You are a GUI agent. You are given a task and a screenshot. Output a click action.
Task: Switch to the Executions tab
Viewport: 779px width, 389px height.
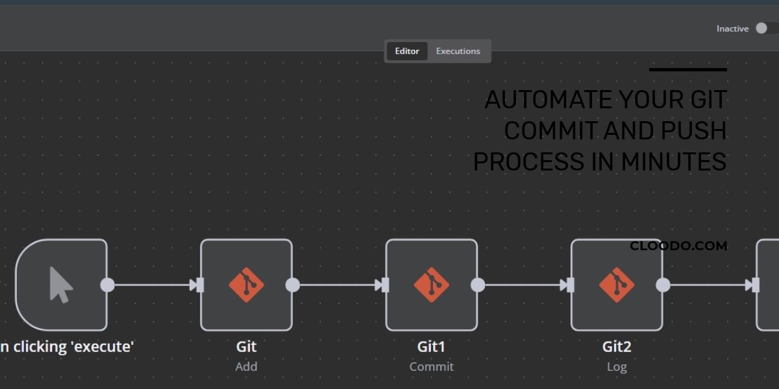click(458, 51)
